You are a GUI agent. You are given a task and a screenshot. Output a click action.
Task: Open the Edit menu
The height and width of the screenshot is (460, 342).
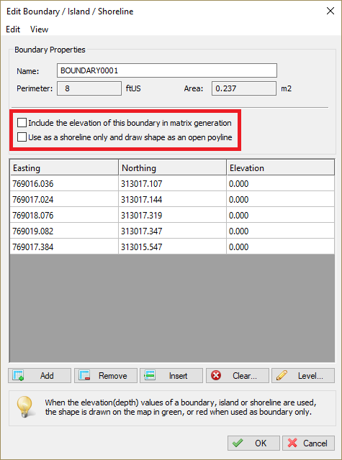[x=13, y=29]
